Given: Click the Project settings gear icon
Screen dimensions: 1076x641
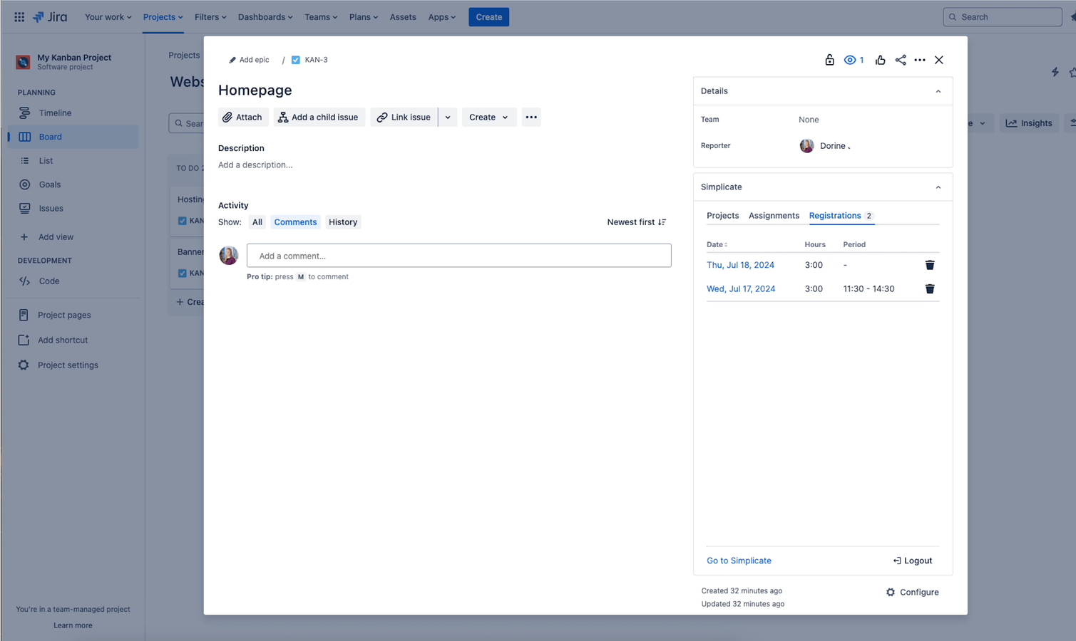Looking at the screenshot, I should (24, 365).
